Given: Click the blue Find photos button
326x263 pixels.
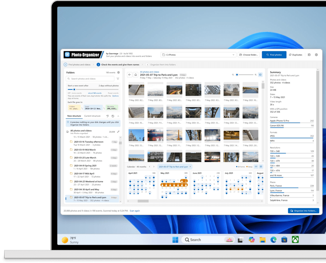Looking at the screenshot, I should 274,55.
